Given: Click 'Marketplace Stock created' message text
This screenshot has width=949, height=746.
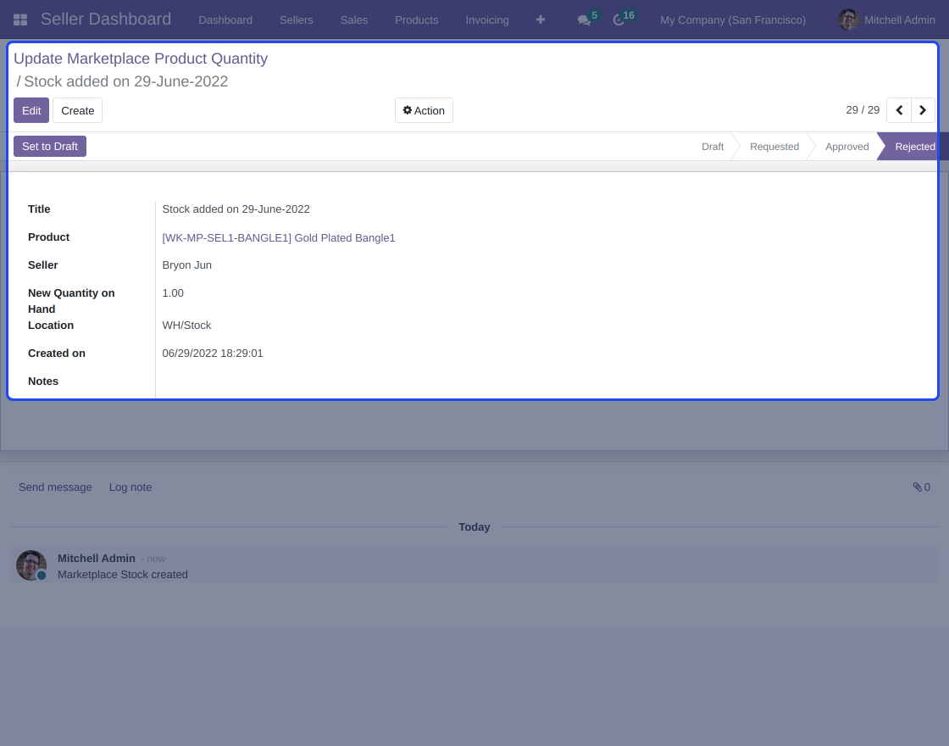Looking at the screenshot, I should [122, 575].
